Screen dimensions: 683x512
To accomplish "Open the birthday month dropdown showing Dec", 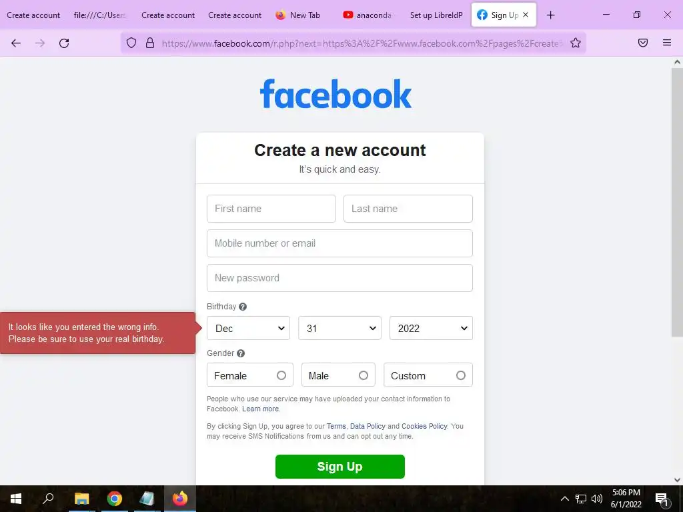I will coord(248,328).
